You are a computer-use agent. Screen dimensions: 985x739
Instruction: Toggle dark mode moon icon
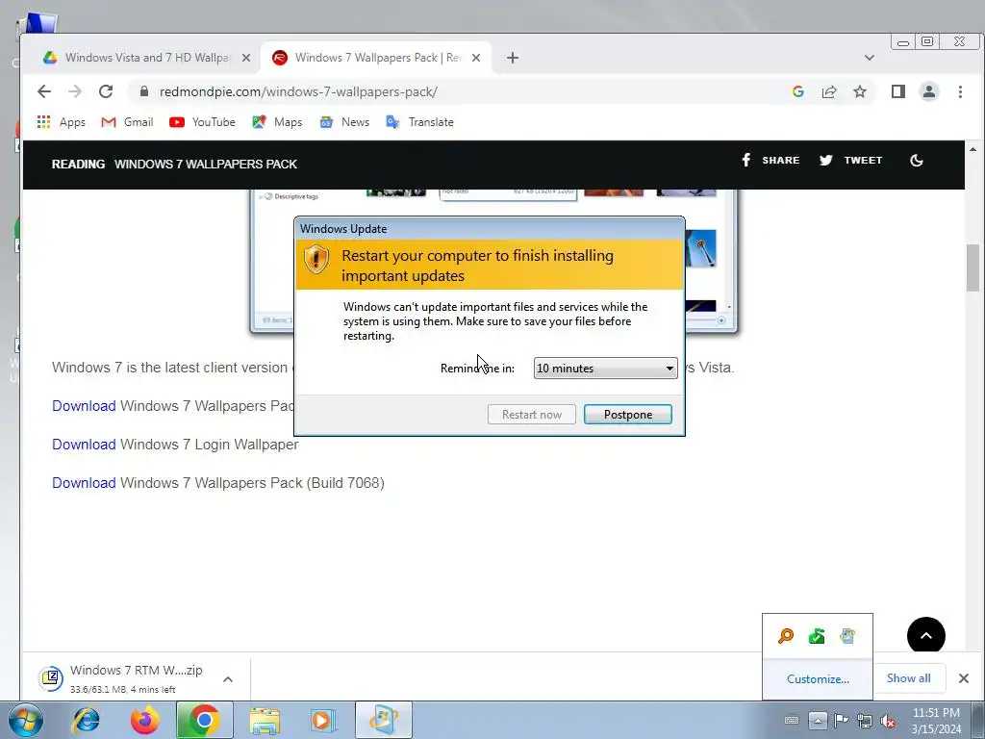[917, 161]
